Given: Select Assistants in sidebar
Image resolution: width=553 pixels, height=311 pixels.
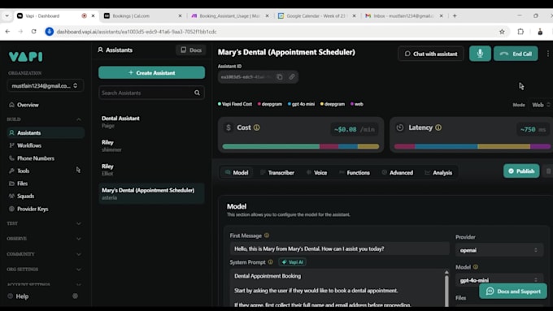Looking at the screenshot, I should [46, 133].
